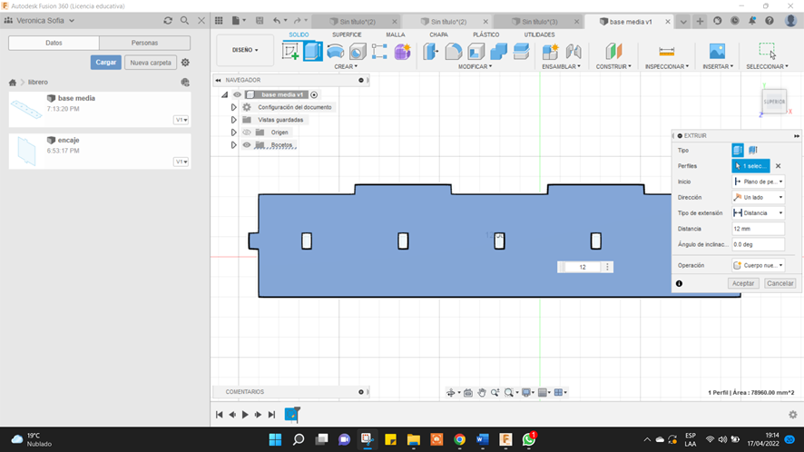Screen dimensions: 804x452
Task: Open the Inicio dropdown
Action: tap(758, 182)
